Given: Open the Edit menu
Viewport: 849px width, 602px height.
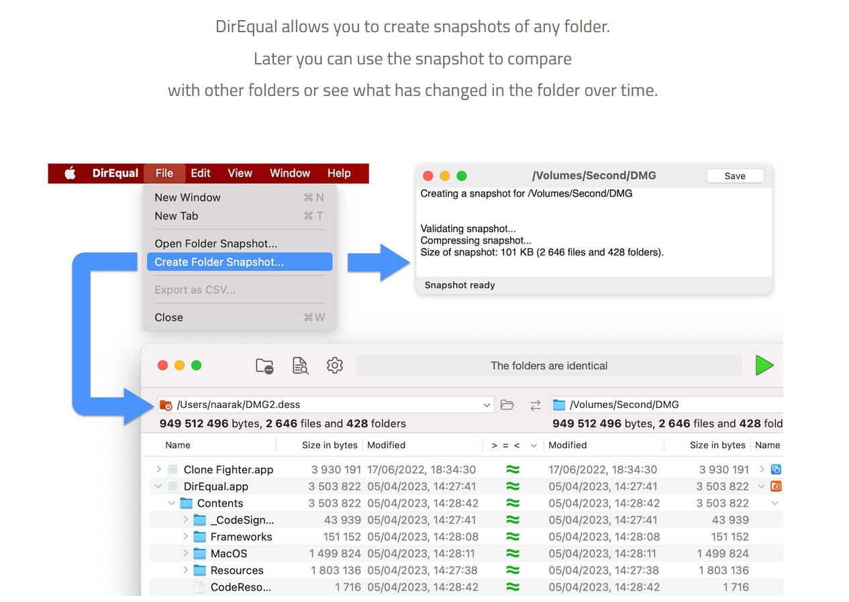Looking at the screenshot, I should click(x=201, y=173).
